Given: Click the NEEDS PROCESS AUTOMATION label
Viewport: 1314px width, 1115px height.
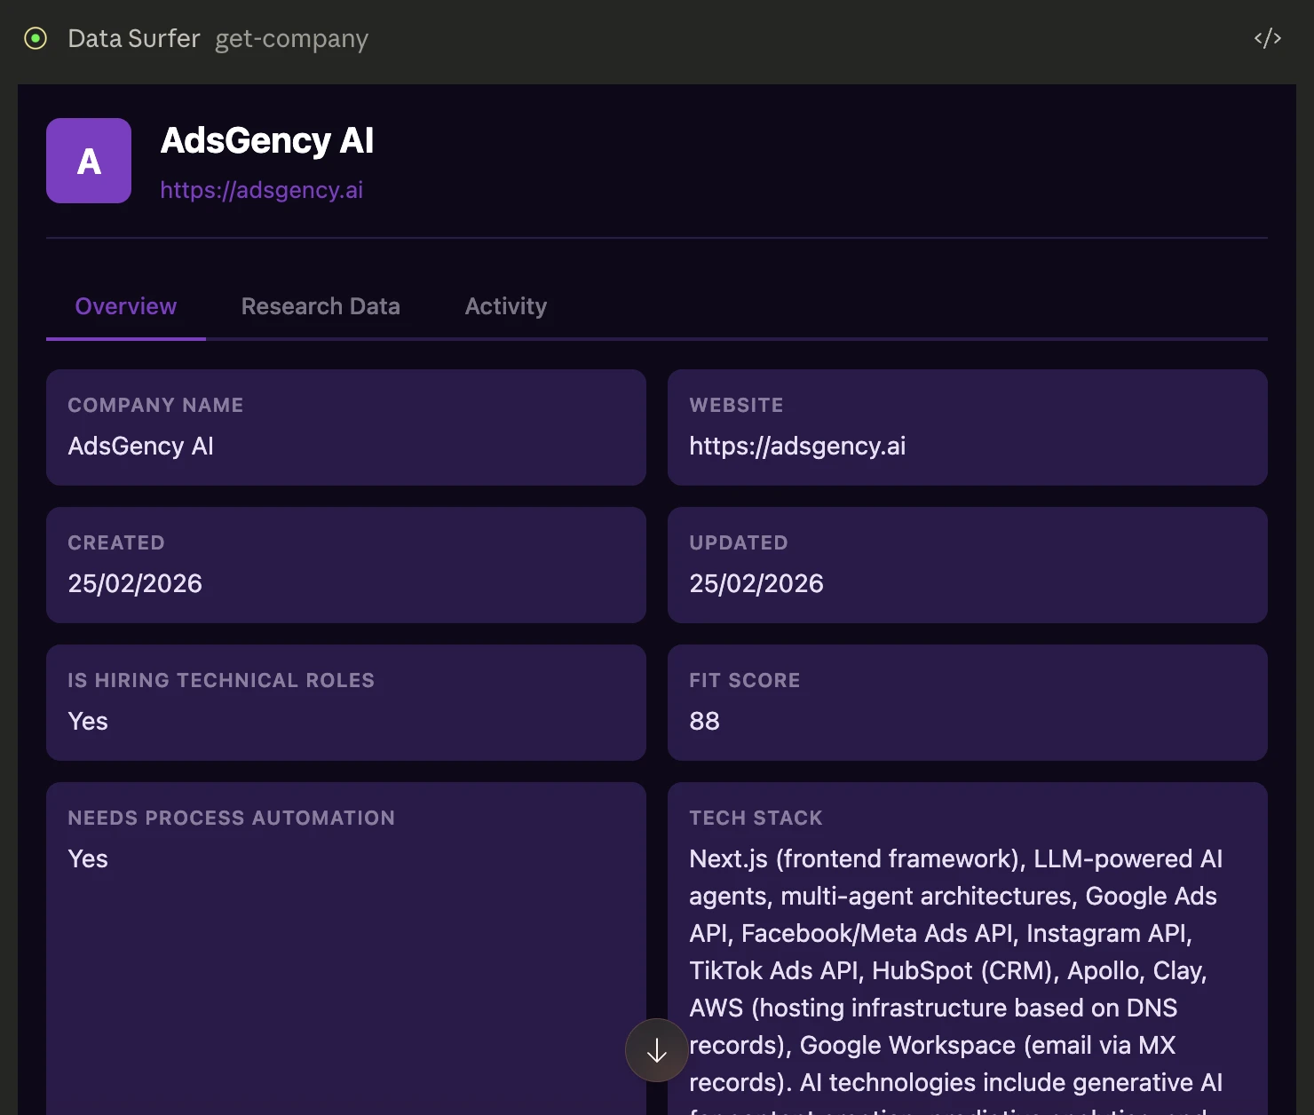Looking at the screenshot, I should 232,818.
